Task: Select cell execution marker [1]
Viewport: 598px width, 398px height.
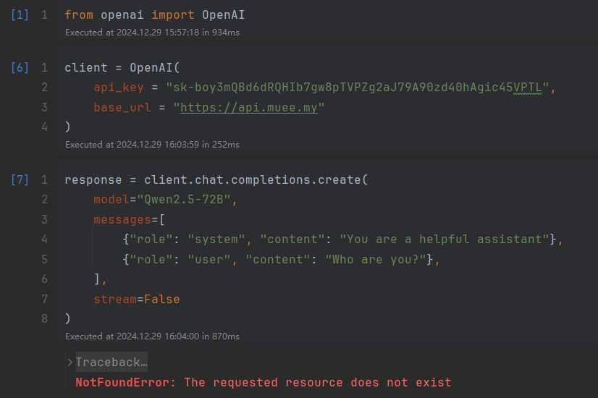Action: (x=20, y=15)
